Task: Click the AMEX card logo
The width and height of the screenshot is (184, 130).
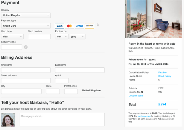Action: (x=79, y=26)
